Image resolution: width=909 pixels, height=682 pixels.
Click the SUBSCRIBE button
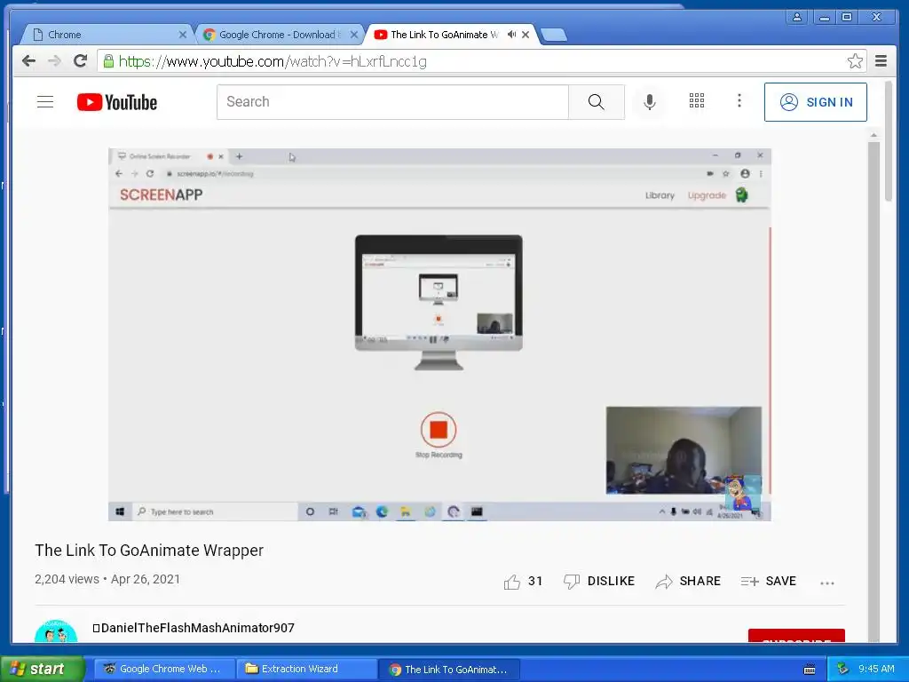click(x=796, y=636)
